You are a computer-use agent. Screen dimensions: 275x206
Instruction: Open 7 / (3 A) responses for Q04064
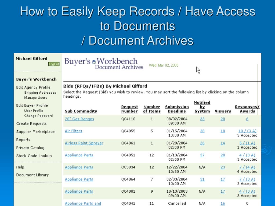click(247, 179)
